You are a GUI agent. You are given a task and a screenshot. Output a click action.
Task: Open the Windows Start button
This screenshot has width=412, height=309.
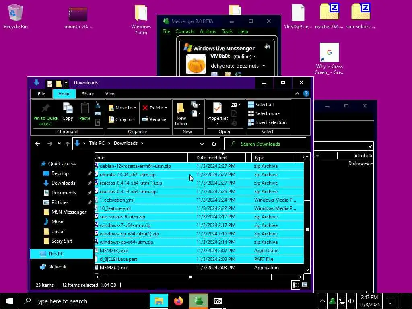(x=10, y=301)
